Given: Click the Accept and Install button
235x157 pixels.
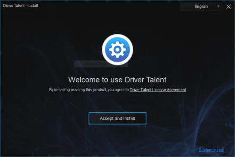Looking at the screenshot, I should pyautogui.click(x=117, y=118).
